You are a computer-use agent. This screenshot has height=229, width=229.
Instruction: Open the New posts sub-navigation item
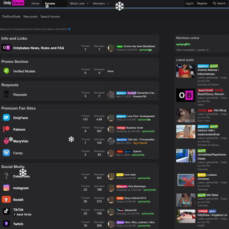coord(30,16)
